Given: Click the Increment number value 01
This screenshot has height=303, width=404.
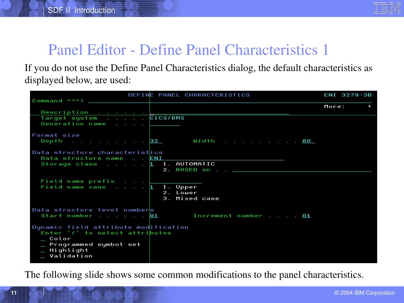Looking at the screenshot, I should coord(306,216).
